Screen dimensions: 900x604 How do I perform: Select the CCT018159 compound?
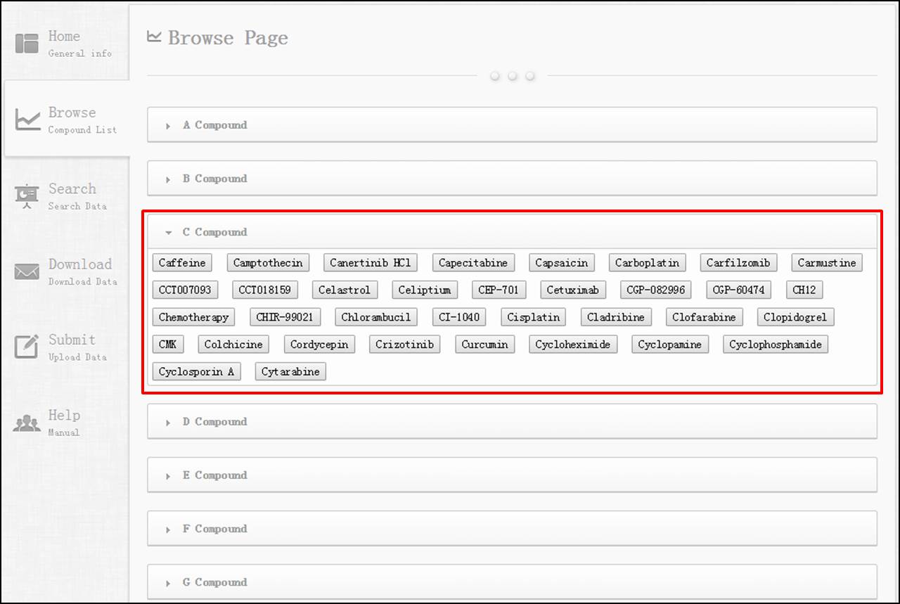pyautogui.click(x=264, y=290)
